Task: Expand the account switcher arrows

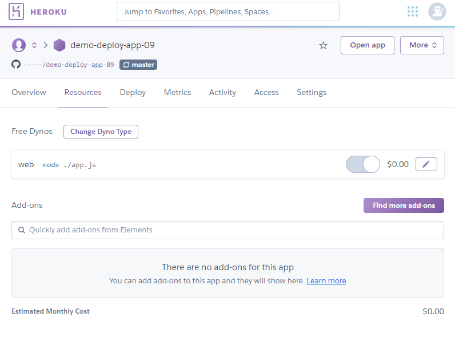Action: pyautogui.click(x=34, y=45)
